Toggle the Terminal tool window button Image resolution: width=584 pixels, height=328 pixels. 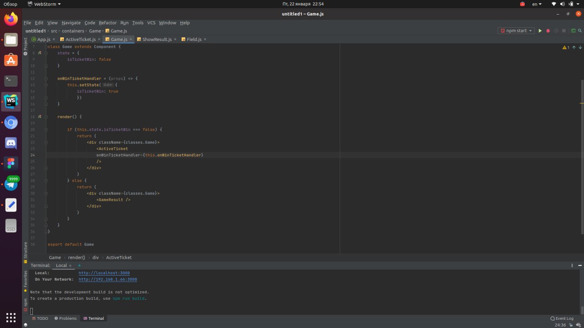94,318
